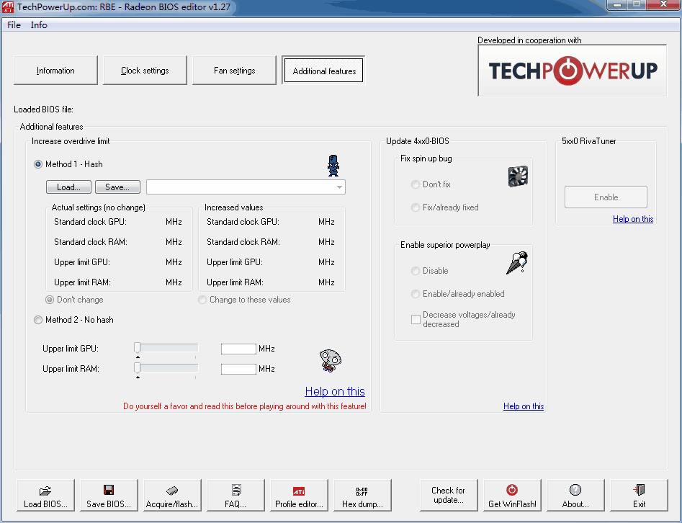
Task: Open the File menu
Action: (x=14, y=24)
